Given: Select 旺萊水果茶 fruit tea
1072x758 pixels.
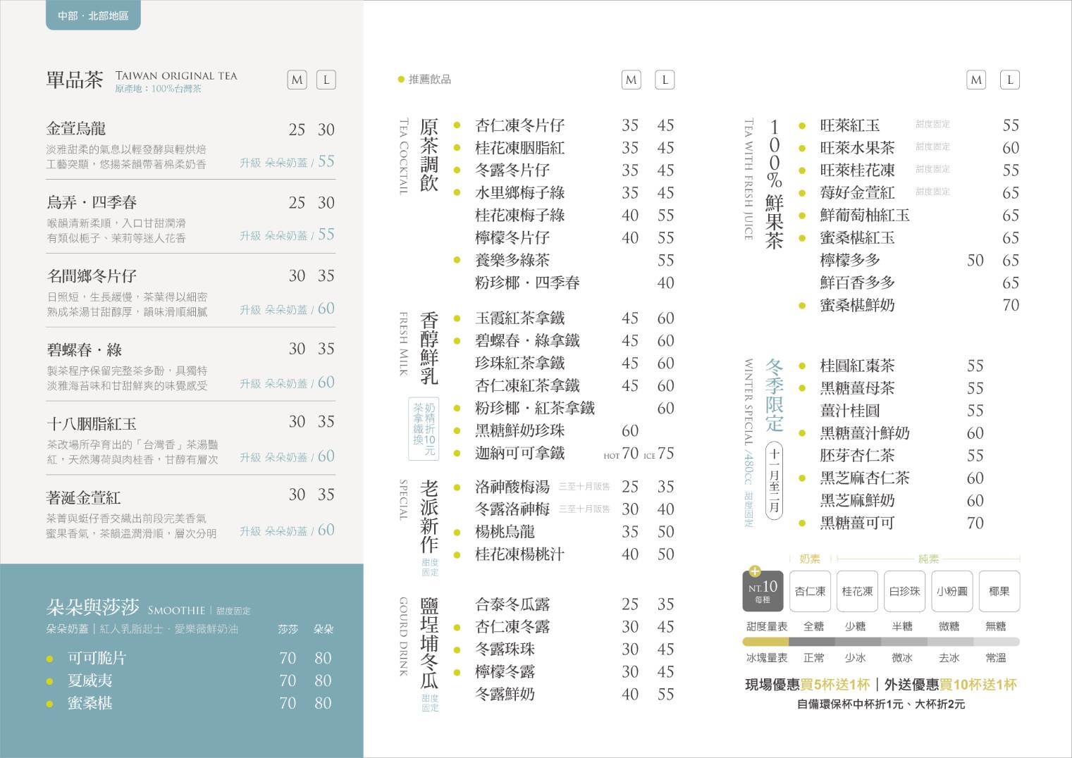Looking at the screenshot, I should coord(857,148).
